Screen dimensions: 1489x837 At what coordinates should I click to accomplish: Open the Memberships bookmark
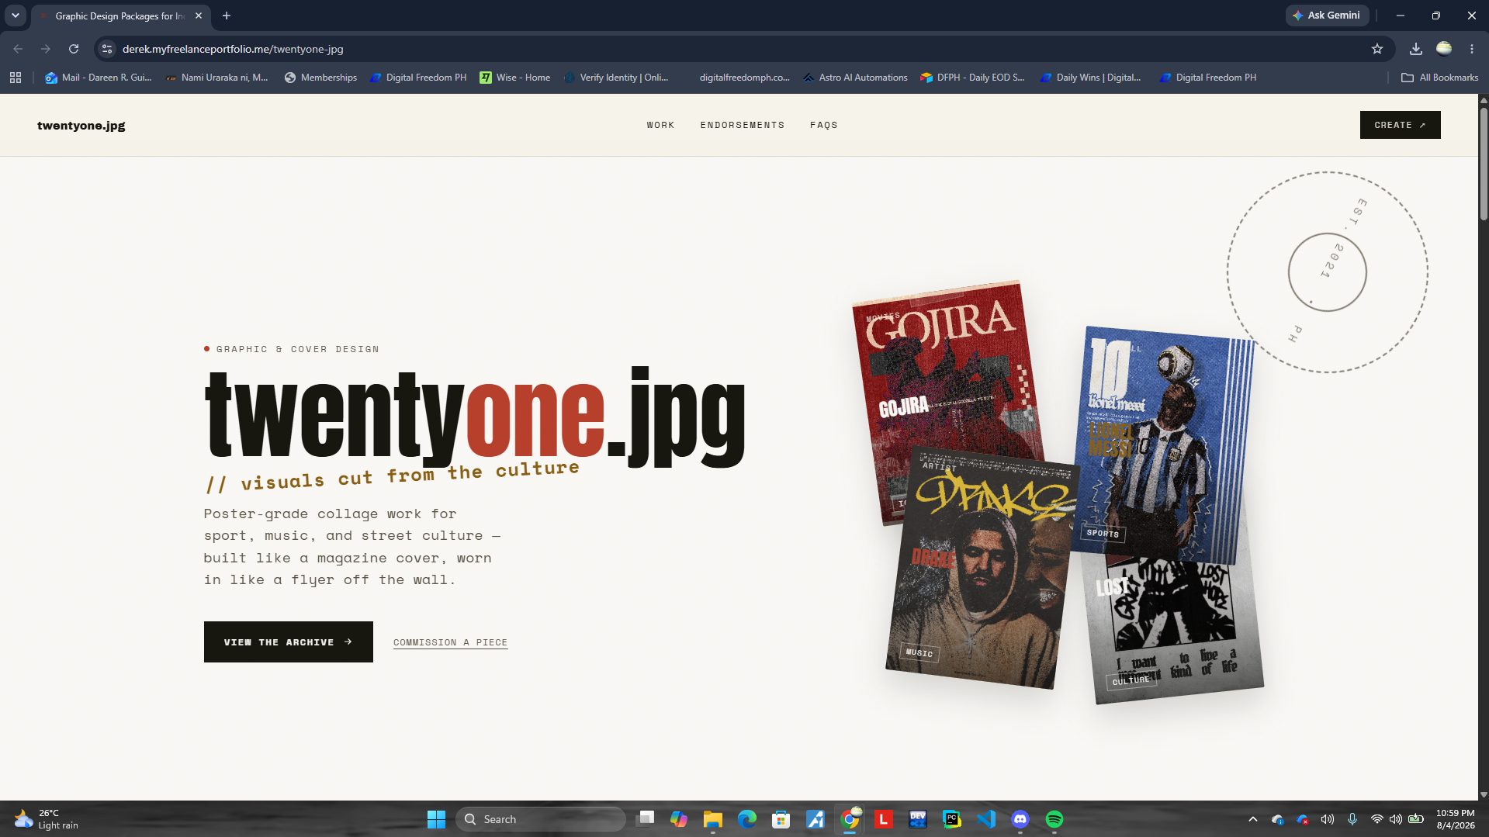321,78
